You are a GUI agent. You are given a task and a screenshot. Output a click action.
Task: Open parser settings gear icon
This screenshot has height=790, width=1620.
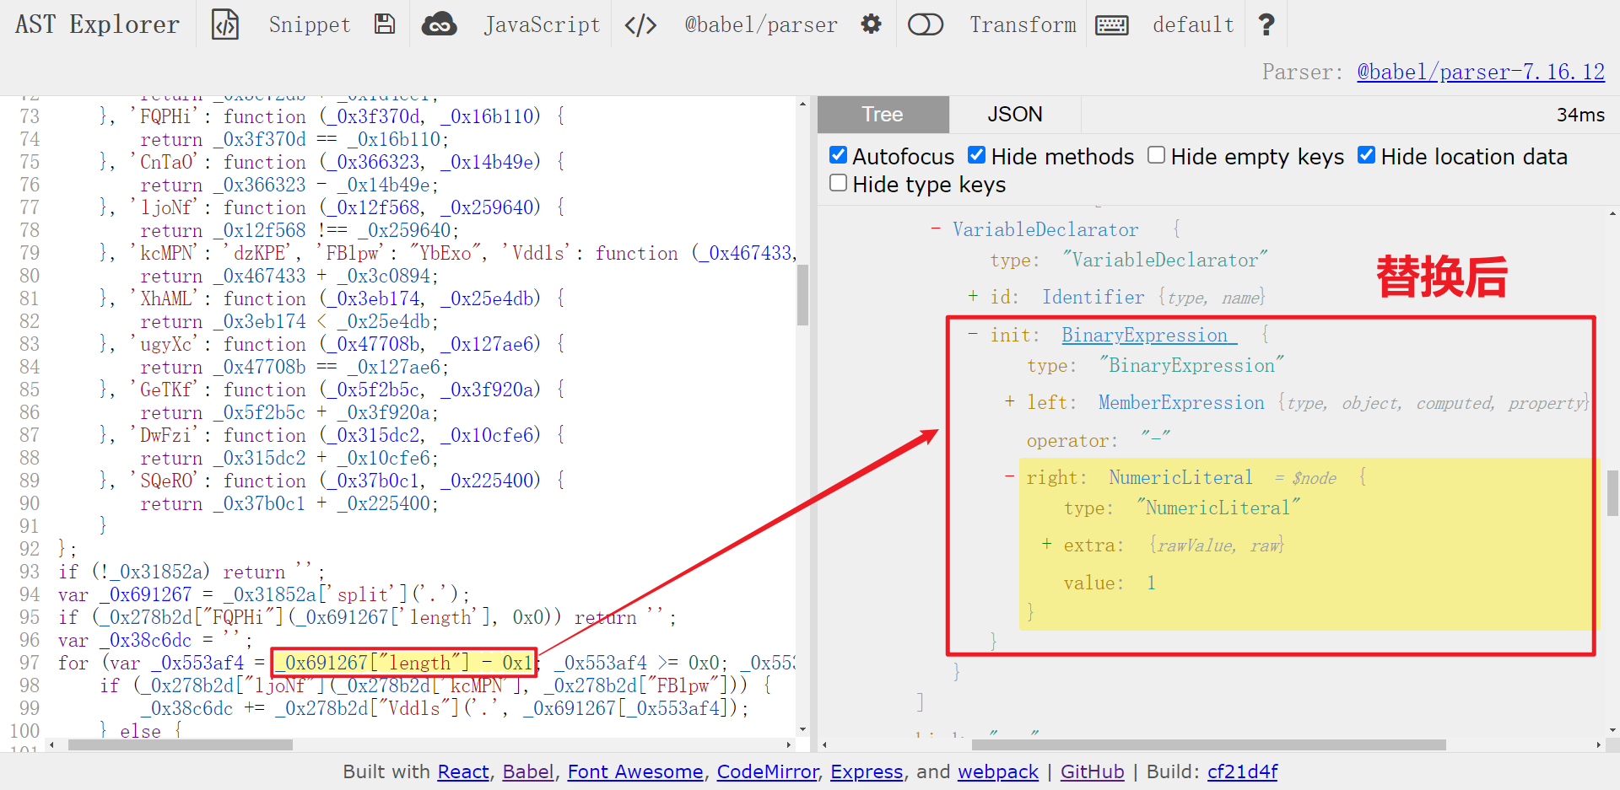871,24
